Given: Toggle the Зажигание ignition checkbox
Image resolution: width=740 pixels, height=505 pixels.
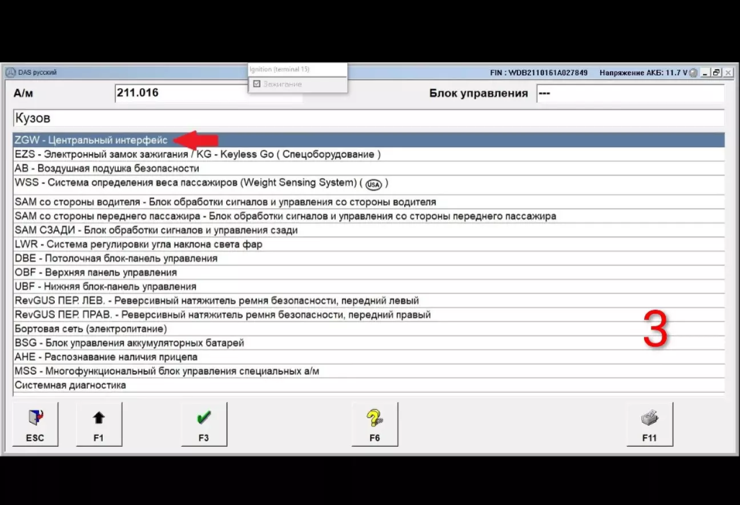Looking at the screenshot, I should [x=257, y=84].
